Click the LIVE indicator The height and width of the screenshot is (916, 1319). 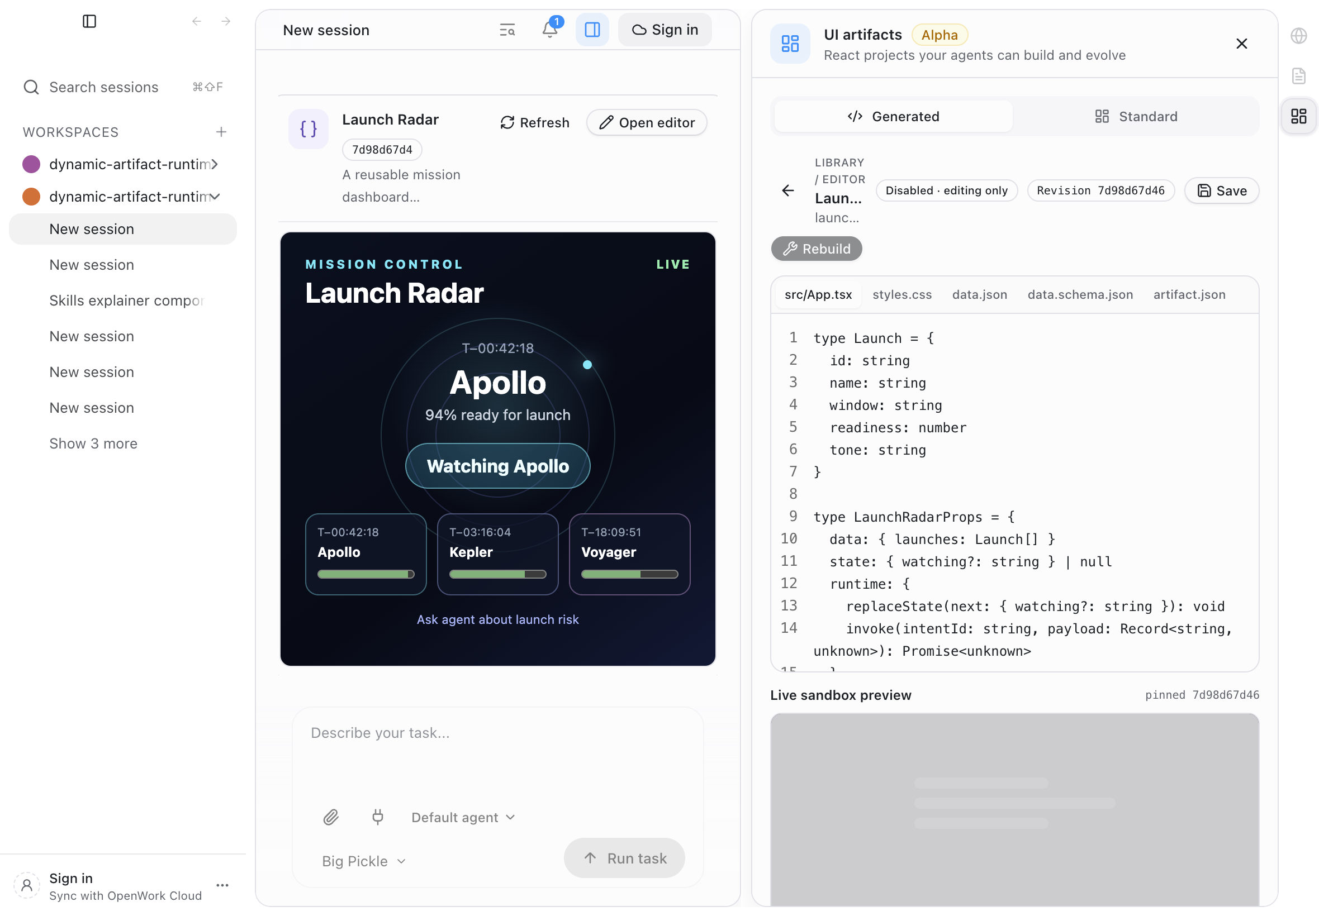pyautogui.click(x=673, y=265)
